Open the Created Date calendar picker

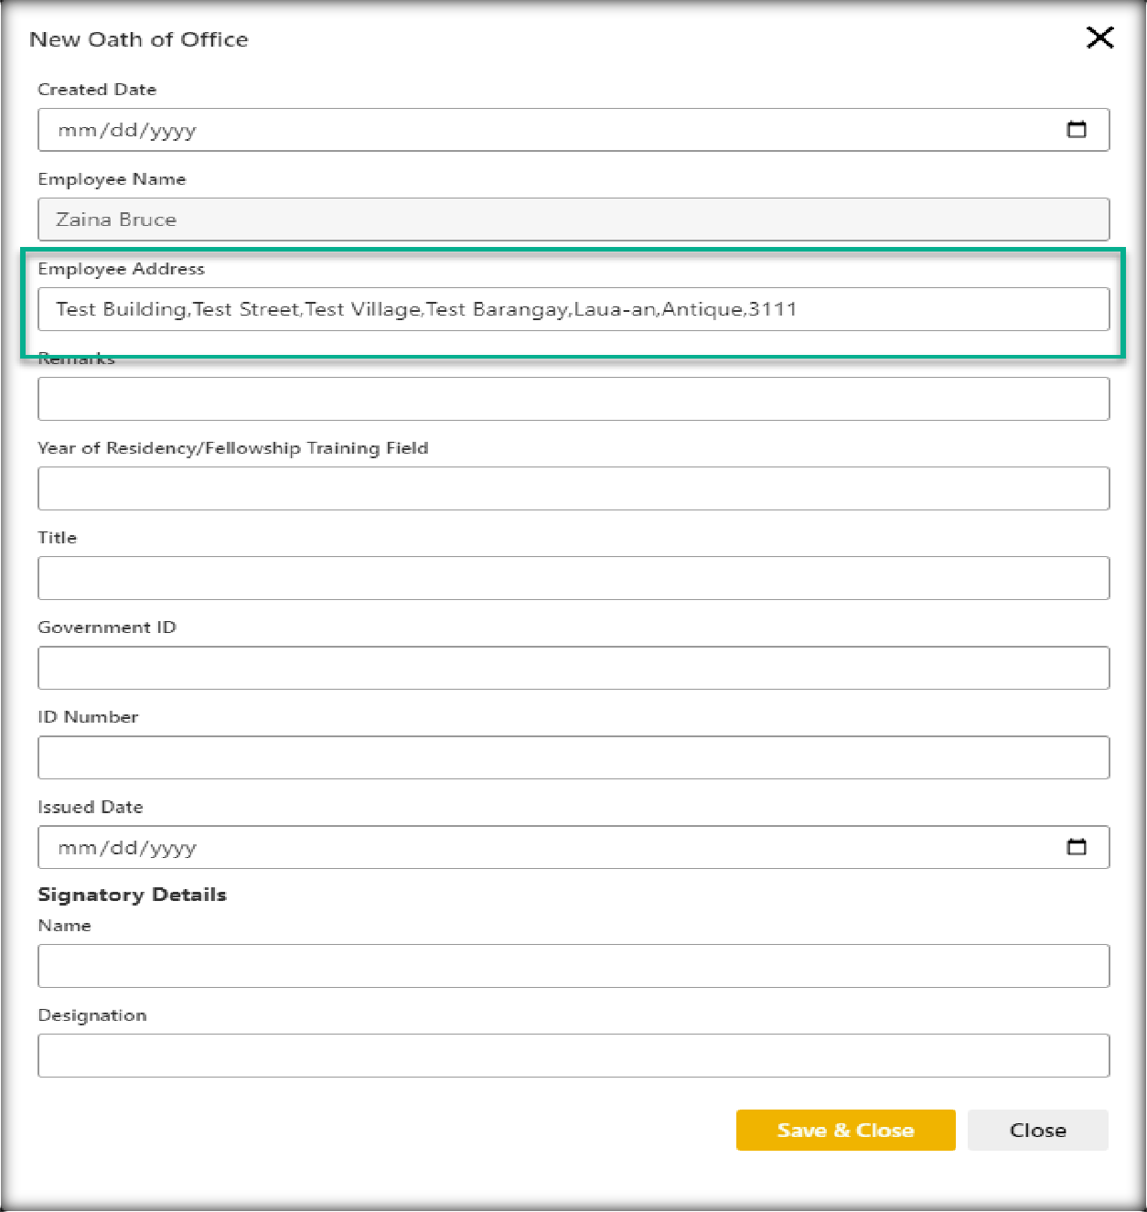pos(1077,130)
